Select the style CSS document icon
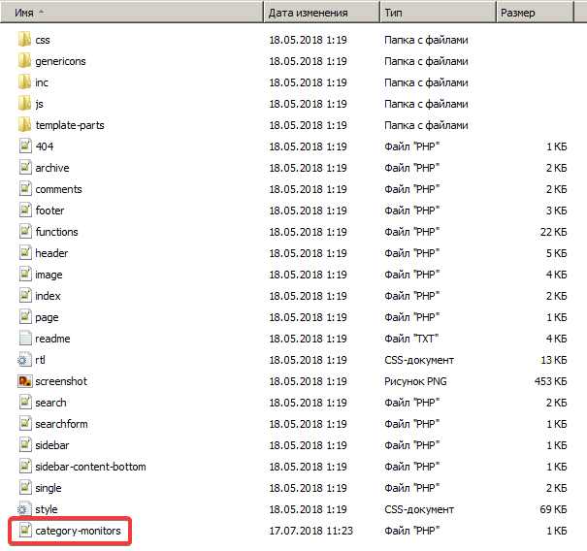Viewport: 587px width, 551px height. [24, 508]
